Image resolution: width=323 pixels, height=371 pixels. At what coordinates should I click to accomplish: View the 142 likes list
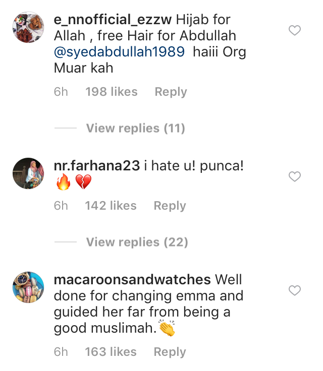pyautogui.click(x=111, y=205)
